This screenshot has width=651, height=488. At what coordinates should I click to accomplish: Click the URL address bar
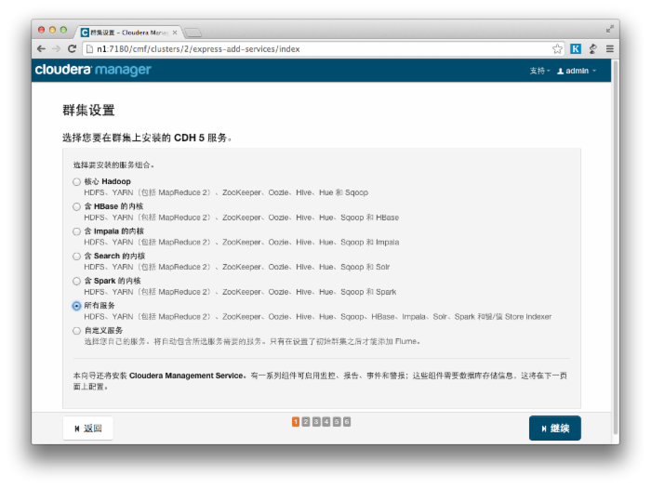point(316,48)
